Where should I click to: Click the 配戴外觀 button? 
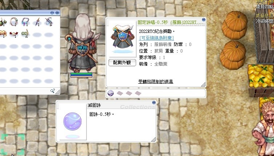(x=122, y=63)
